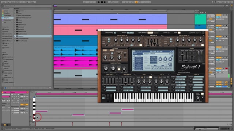Screen dimensions: 234x131
Task: Select Audio Effects category in browser
Action: coord(8,36)
